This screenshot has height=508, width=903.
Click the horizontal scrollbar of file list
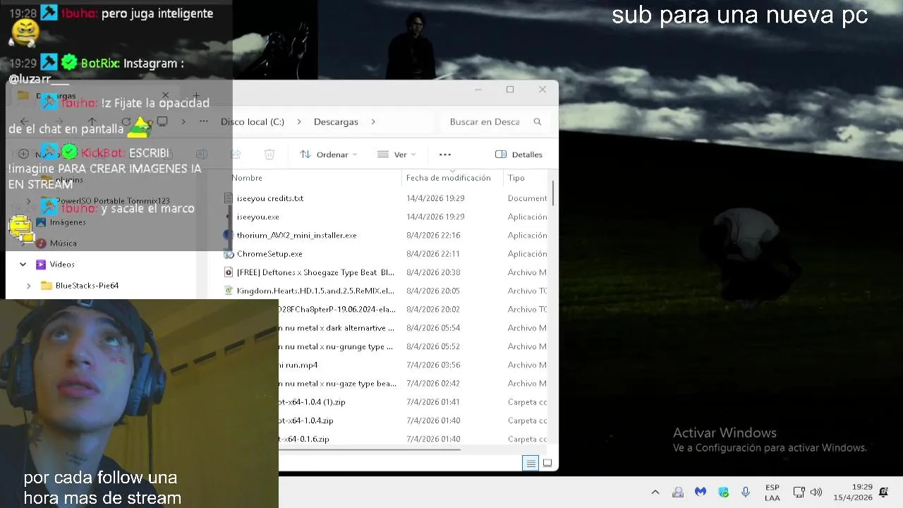(370, 449)
